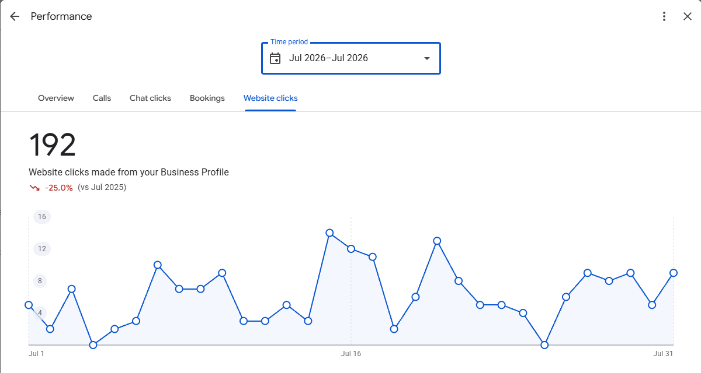Select the last data point at Jul 31
Screen dimensions: 701x373
point(674,273)
